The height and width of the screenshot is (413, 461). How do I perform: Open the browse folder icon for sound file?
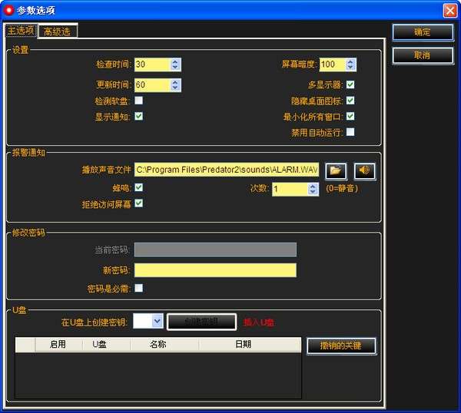click(x=336, y=170)
